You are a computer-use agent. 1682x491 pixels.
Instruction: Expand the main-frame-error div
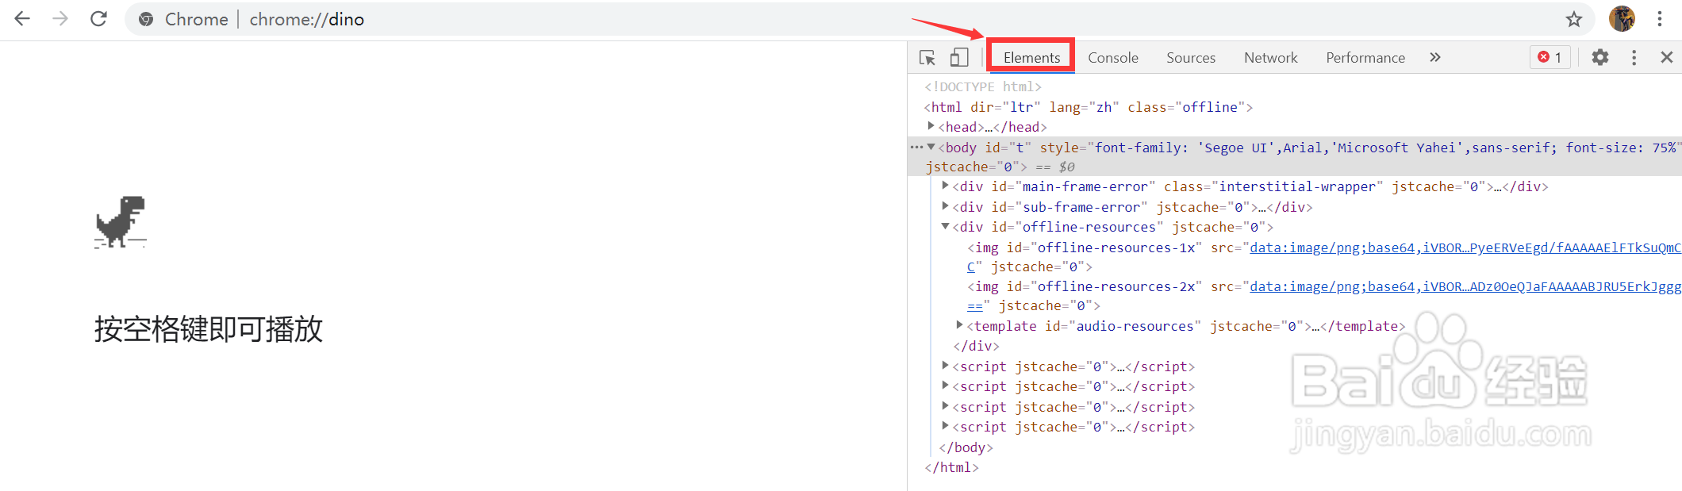coord(945,186)
